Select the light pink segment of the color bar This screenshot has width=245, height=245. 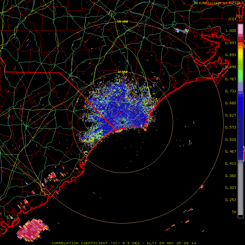(x=240, y=29)
